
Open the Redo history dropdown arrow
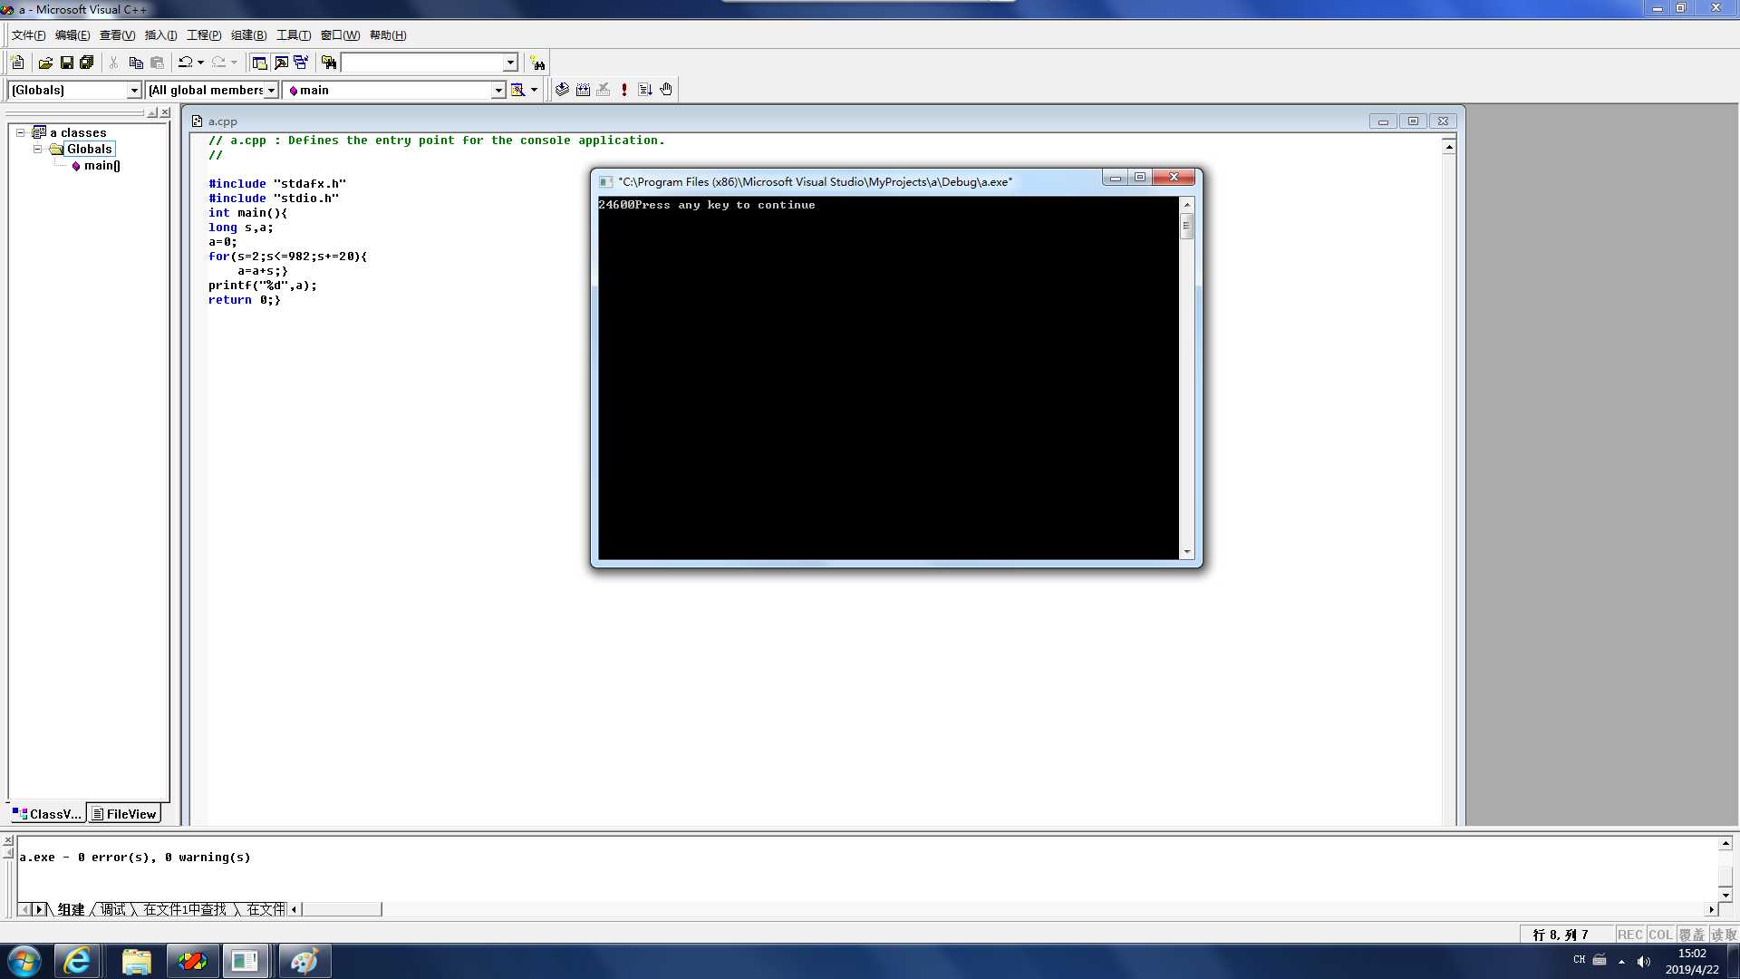[x=234, y=63]
